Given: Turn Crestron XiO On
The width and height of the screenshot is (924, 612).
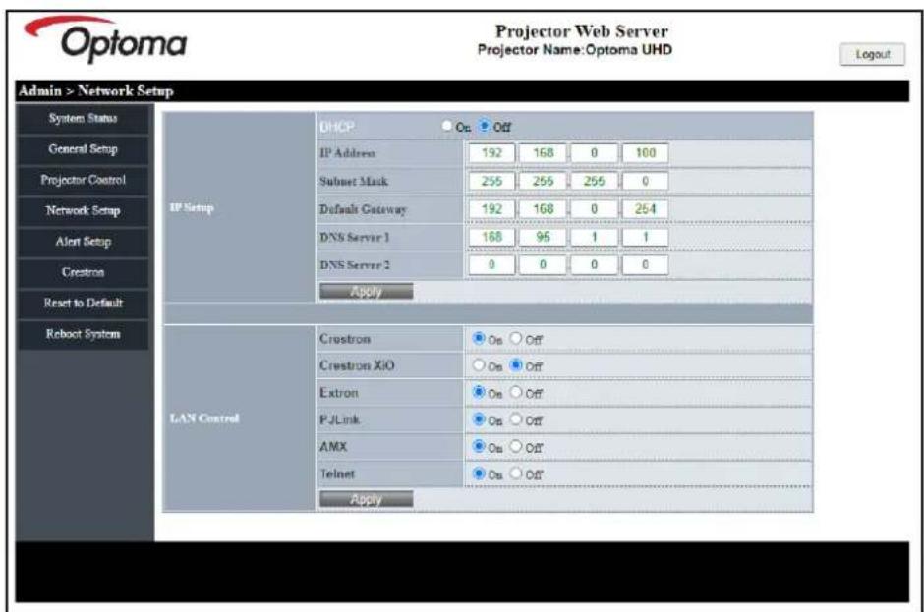Looking at the screenshot, I should [x=479, y=365].
